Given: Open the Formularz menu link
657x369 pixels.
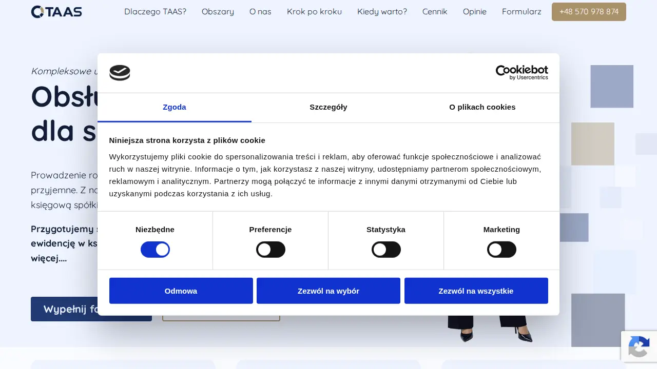Looking at the screenshot, I should click(521, 12).
